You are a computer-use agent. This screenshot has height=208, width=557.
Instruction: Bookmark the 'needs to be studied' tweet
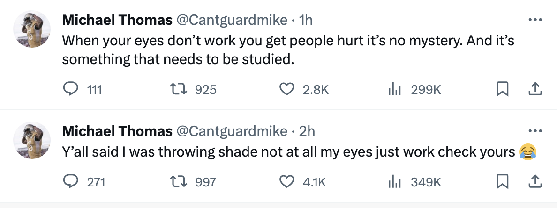(x=503, y=89)
